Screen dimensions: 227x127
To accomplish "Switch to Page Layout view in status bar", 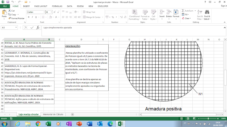I will pyautogui.click(x=188, y=119).
